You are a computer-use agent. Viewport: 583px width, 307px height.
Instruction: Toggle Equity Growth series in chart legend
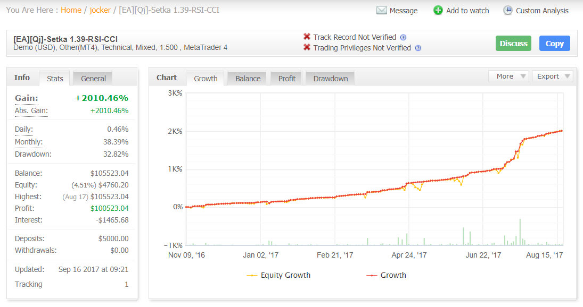[x=278, y=275]
